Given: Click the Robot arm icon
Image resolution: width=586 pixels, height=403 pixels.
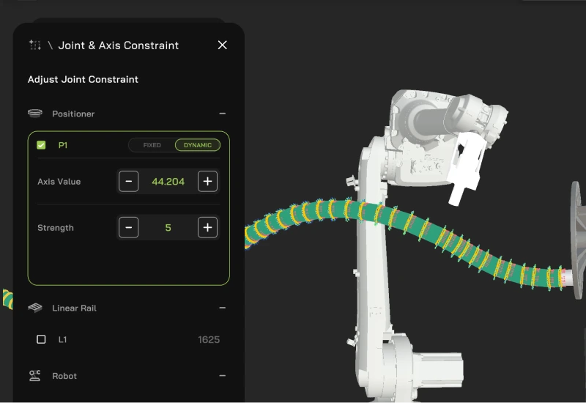Looking at the screenshot, I should [34, 376].
